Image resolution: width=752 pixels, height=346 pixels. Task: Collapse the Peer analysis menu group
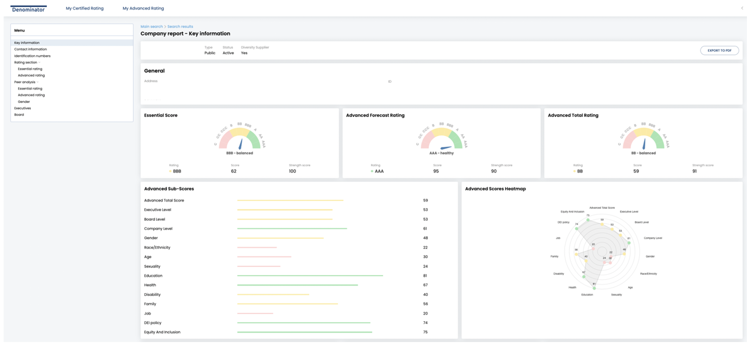point(38,82)
